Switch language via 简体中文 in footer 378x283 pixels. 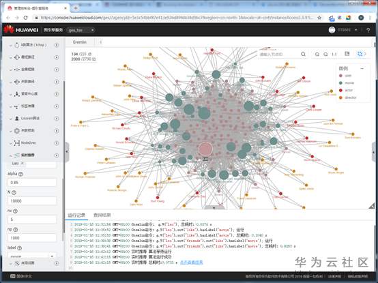tap(21, 276)
